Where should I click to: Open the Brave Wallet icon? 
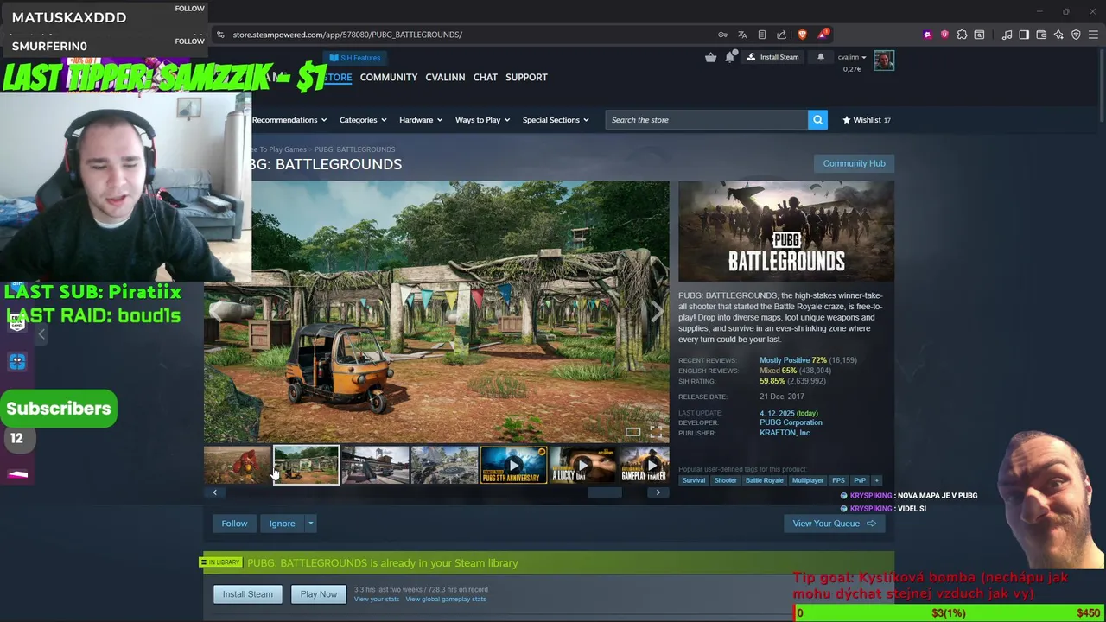pos(1041,35)
